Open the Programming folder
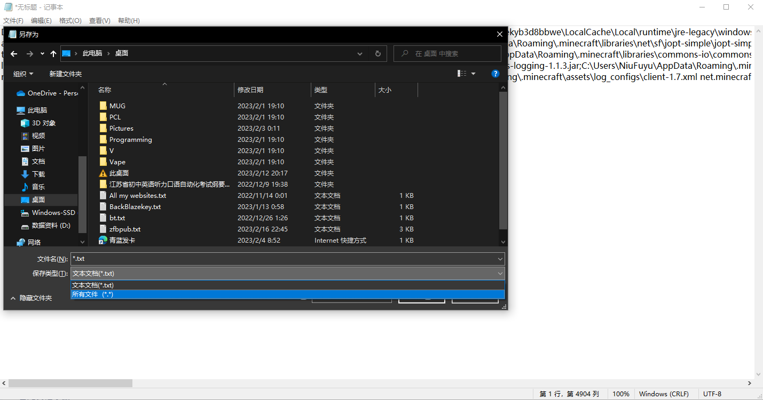The width and height of the screenshot is (763, 400). pos(130,139)
